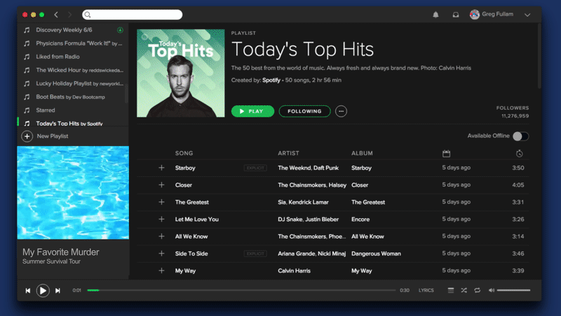Add All We Know with plus icon
561x316 pixels.
coord(161,237)
